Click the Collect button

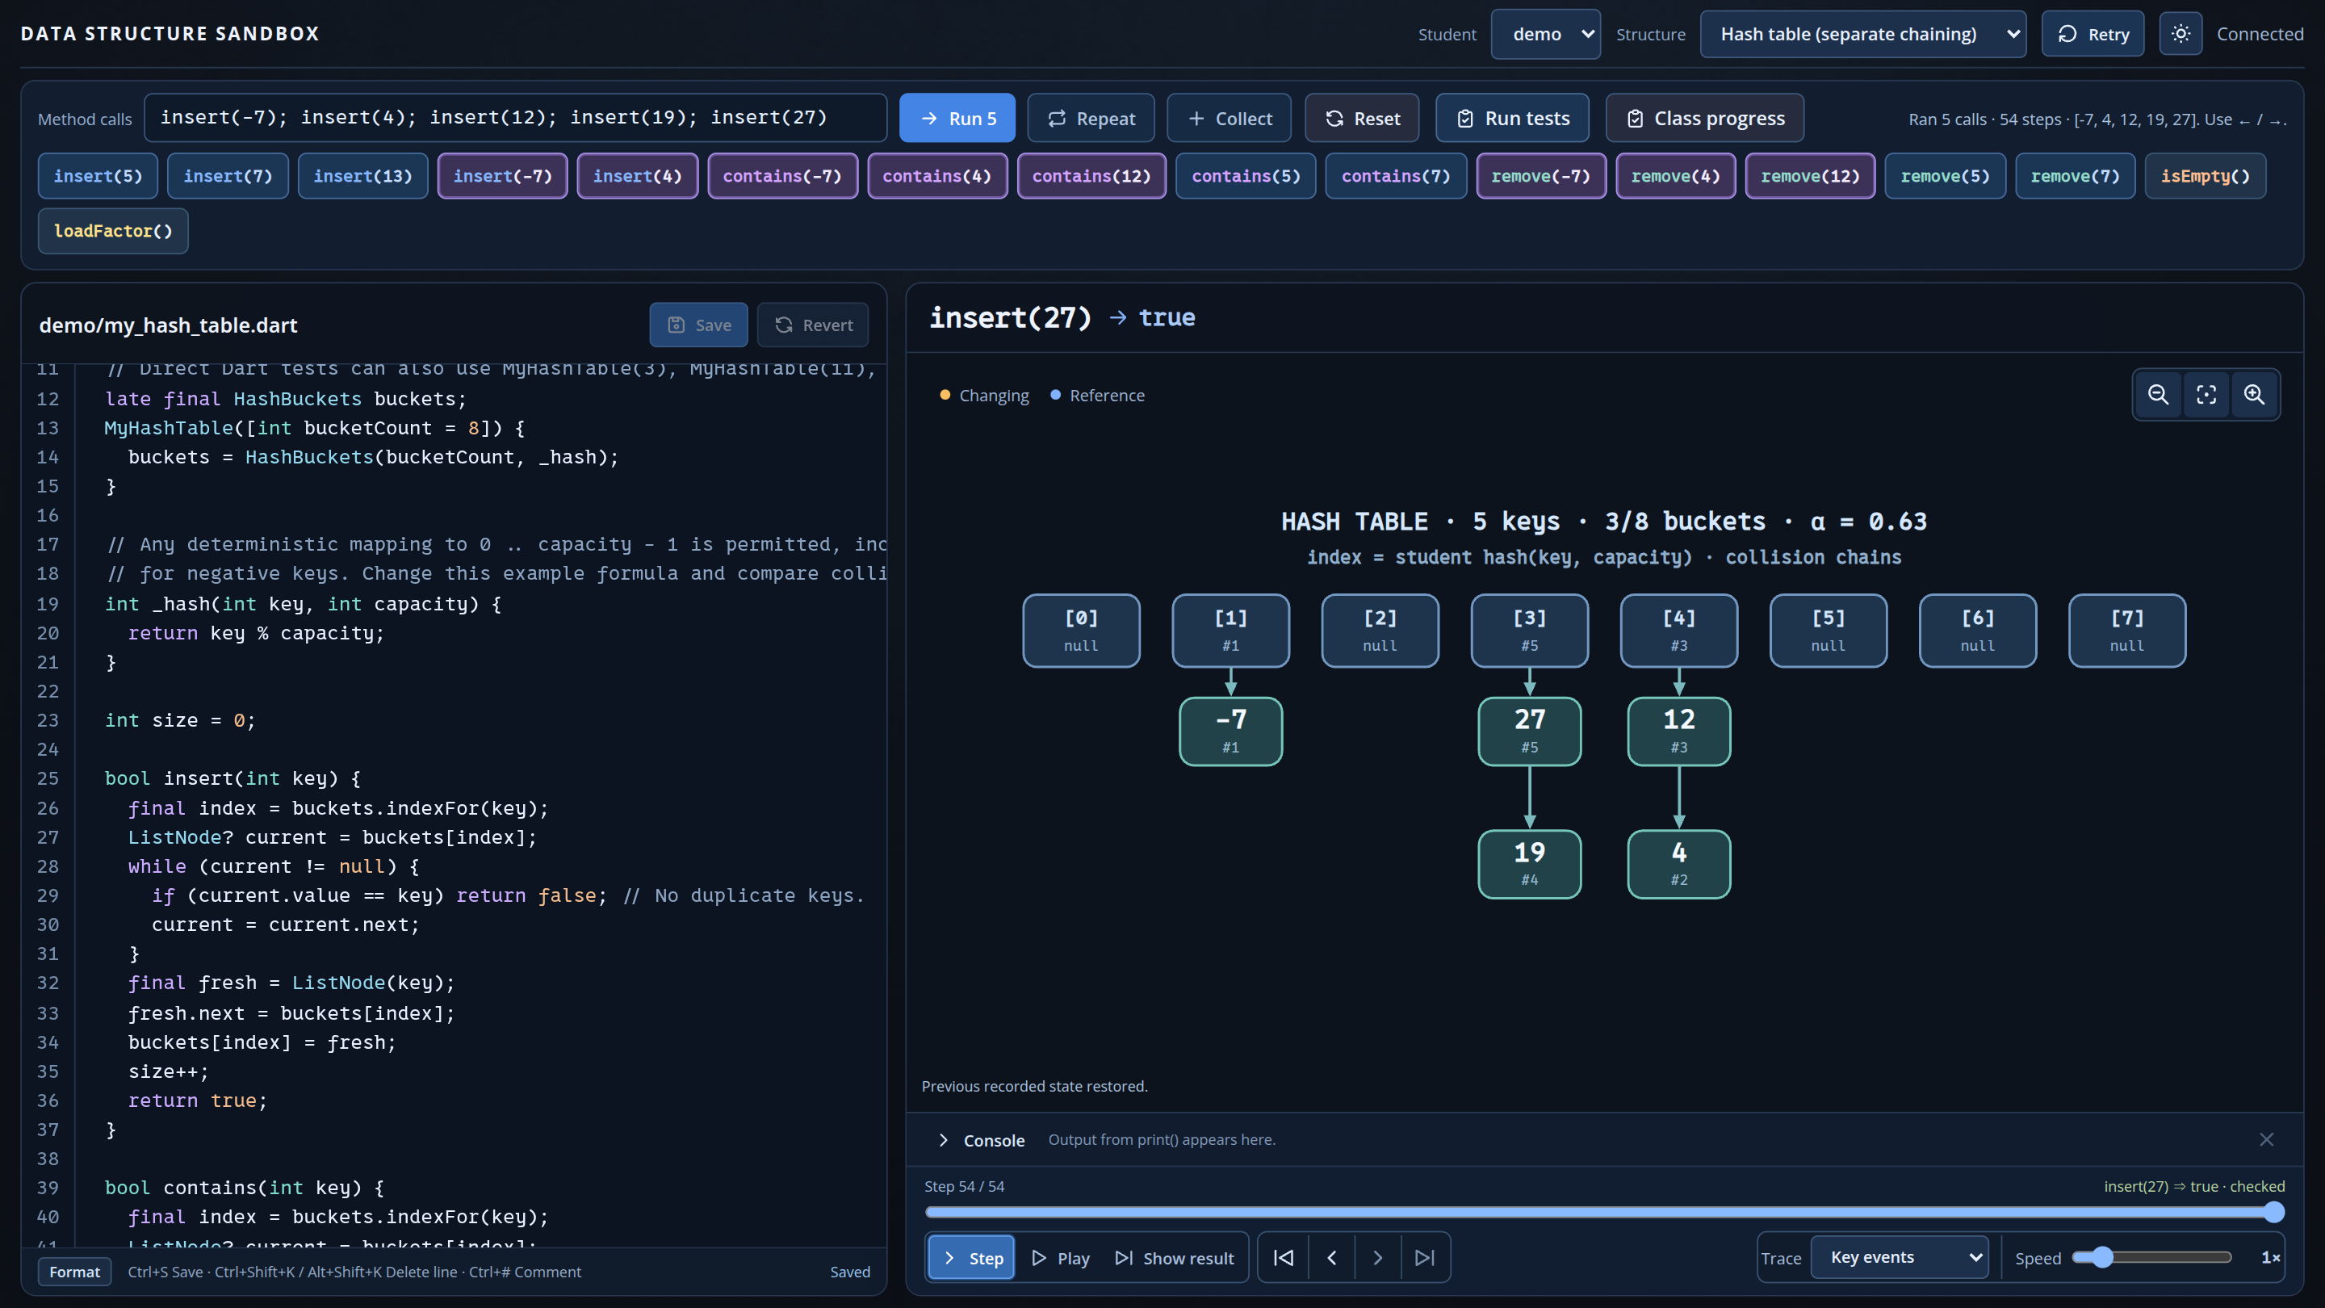[x=1230, y=118]
